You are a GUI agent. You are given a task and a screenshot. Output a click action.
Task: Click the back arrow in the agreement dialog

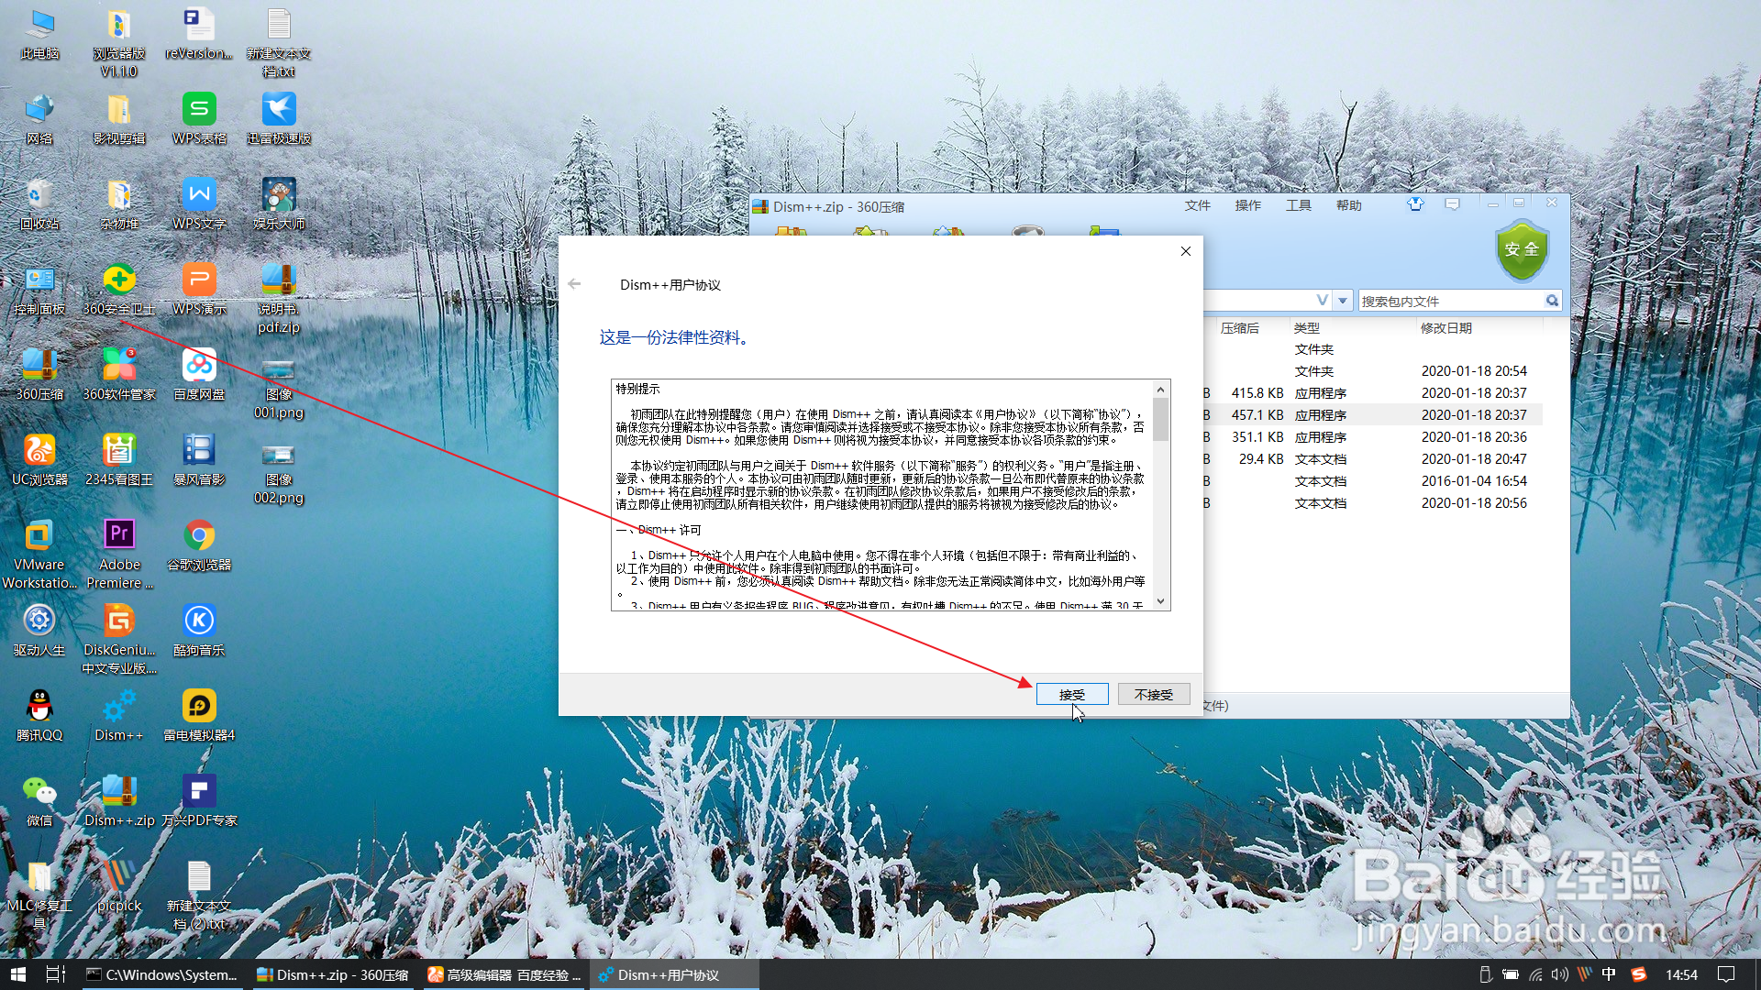(574, 284)
